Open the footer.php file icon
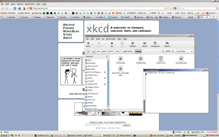This screenshot has width=219, height=137. [120, 60]
